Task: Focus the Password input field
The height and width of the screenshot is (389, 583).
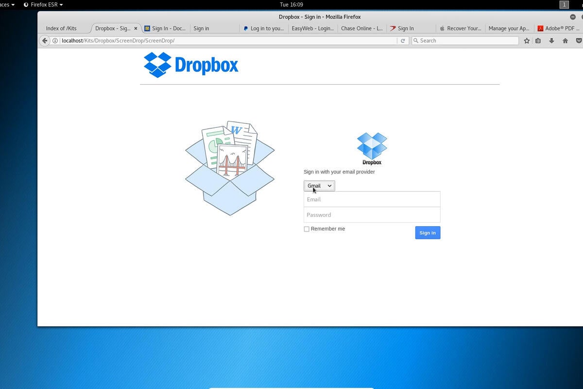Action: (x=372, y=215)
